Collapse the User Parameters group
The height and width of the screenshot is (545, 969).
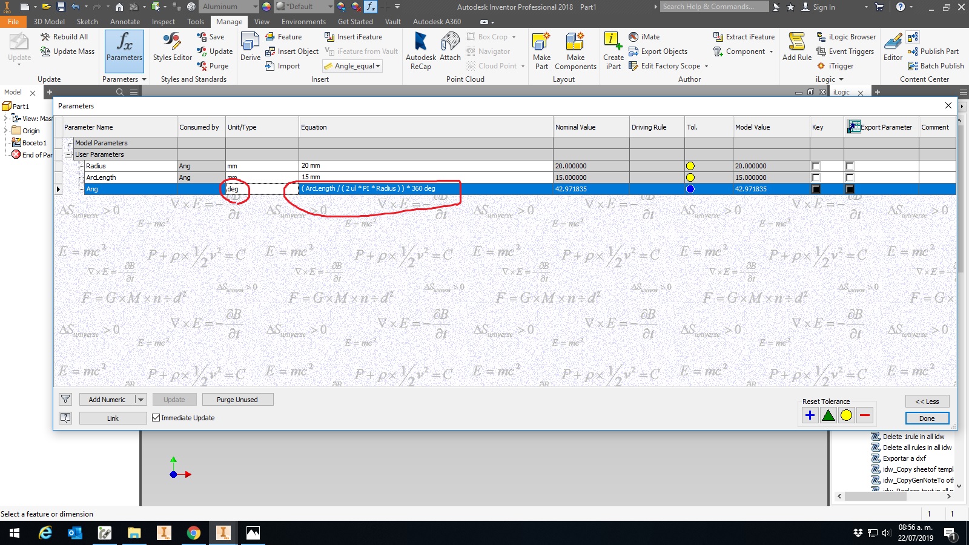pos(68,154)
